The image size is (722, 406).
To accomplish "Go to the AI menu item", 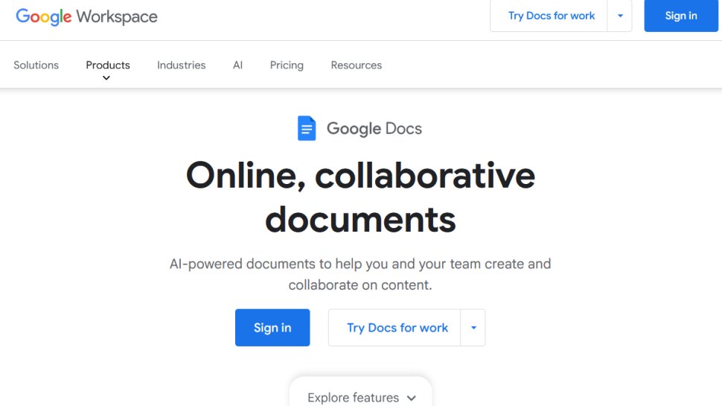I will pyautogui.click(x=237, y=65).
